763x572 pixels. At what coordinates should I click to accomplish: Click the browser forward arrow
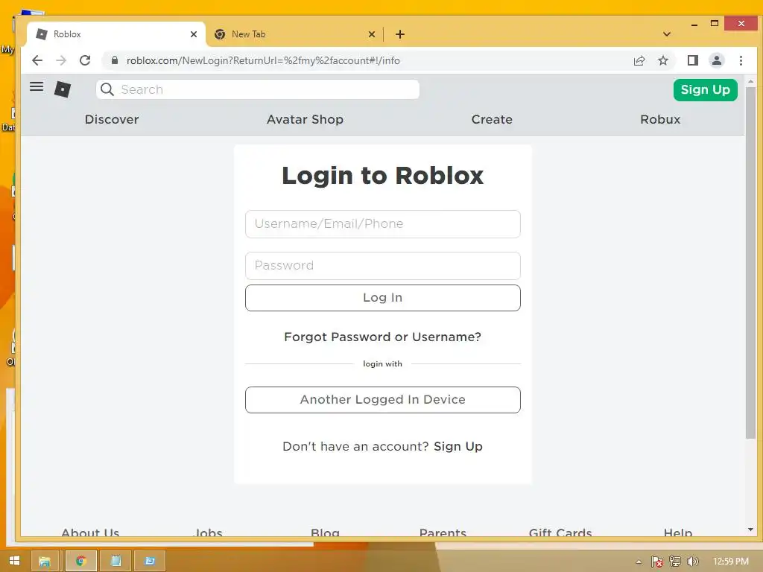coord(61,60)
